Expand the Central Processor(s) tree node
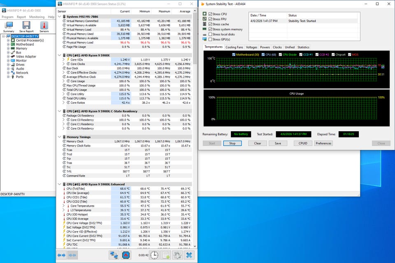 (8, 40)
